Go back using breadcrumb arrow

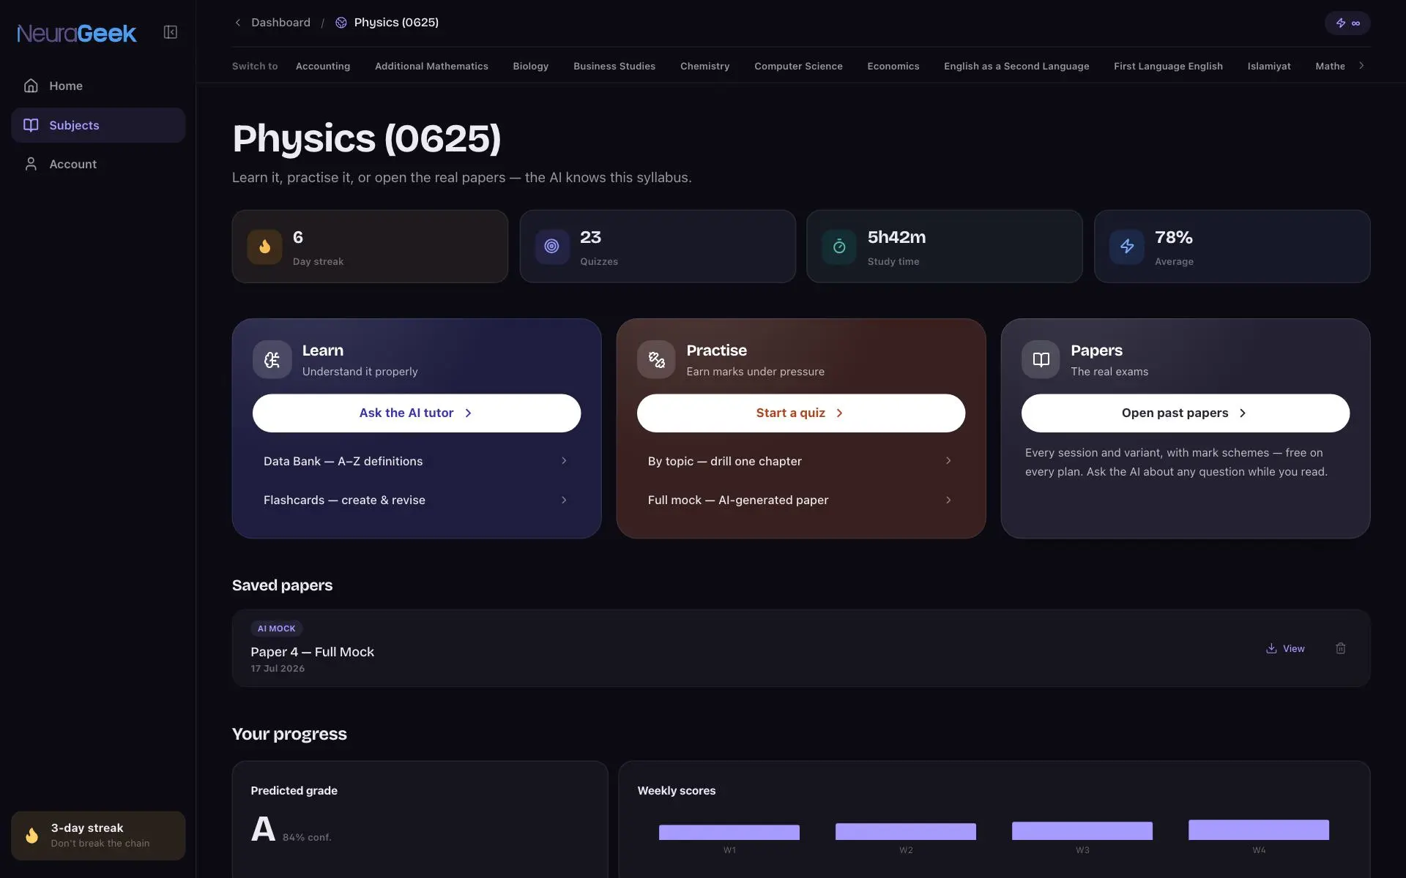coord(237,23)
